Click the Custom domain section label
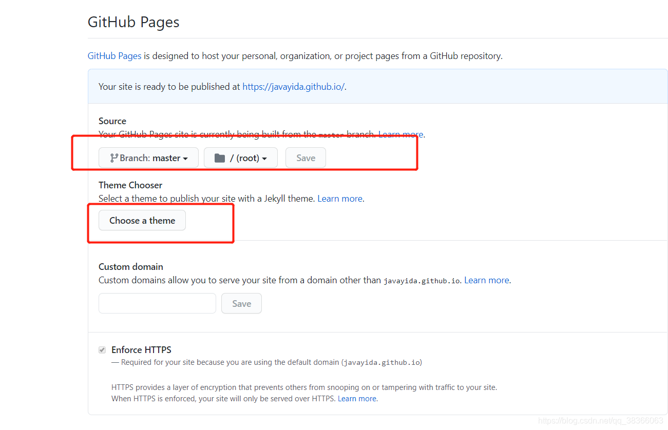 click(x=131, y=267)
